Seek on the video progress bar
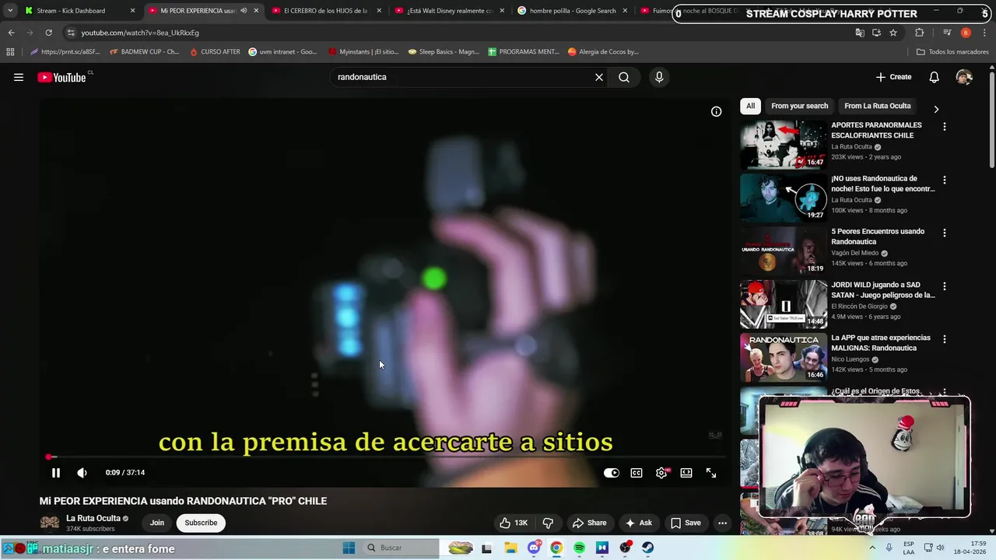The image size is (996, 560). [385, 457]
